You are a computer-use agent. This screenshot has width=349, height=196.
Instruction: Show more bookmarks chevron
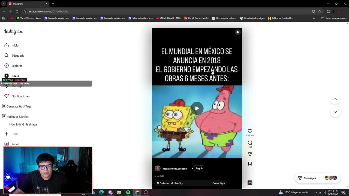click(x=314, y=18)
